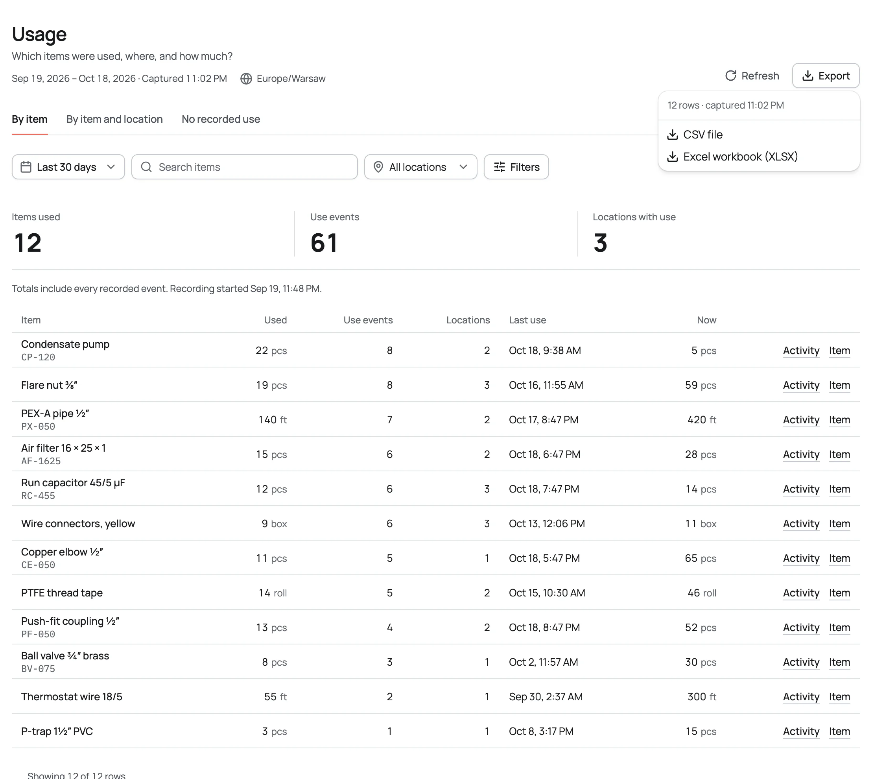Open Activity link for Push-fit coupling ½″

click(801, 628)
